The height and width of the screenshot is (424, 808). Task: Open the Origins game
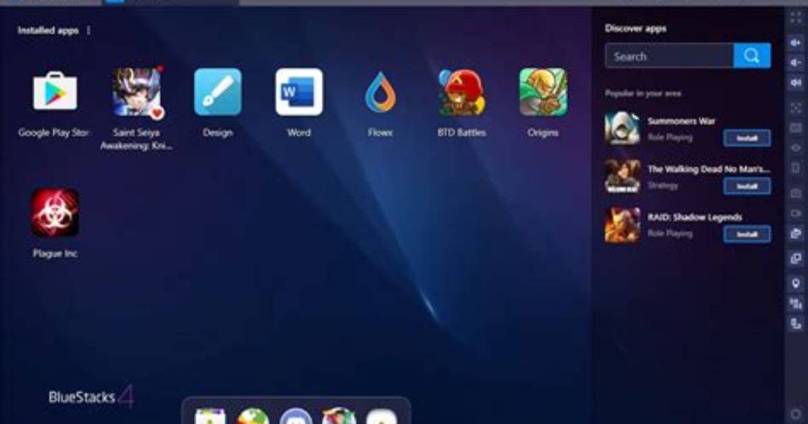pos(543,92)
